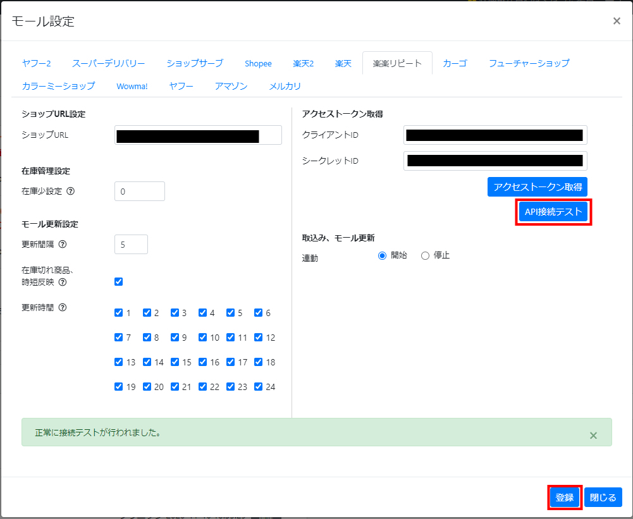Open the 在庫少設定 help icon
633x519 pixels.
(70, 192)
